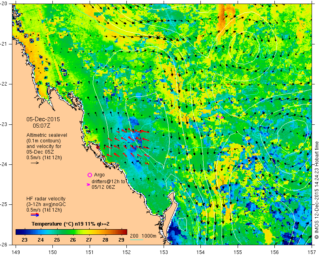This screenshot has width=320, height=256.
Task: Click the latitude axis label -20
Action: [x=4, y=4]
